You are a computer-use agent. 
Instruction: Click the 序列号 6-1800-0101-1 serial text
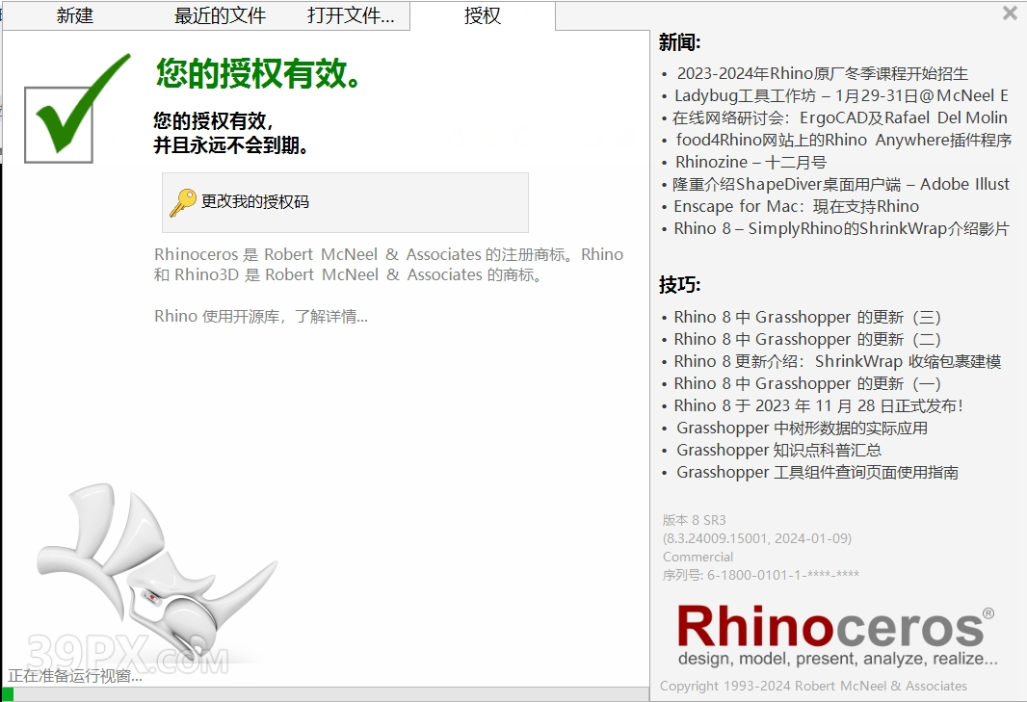tap(760, 575)
